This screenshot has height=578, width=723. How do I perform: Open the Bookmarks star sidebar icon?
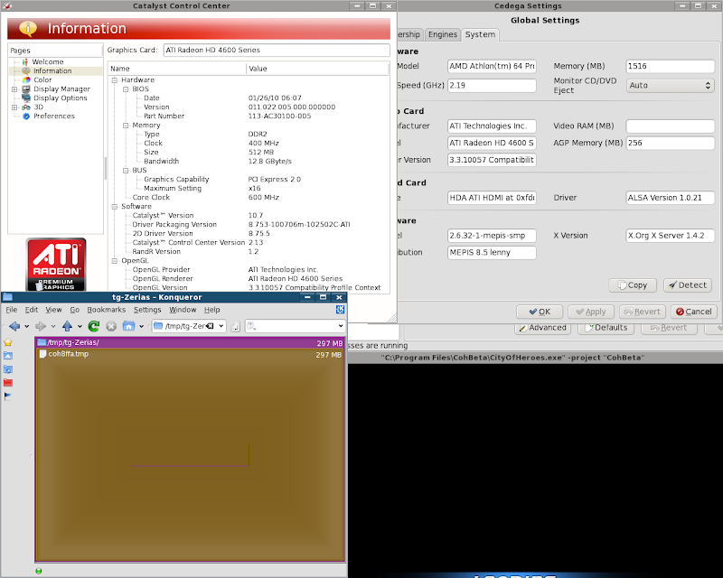pyautogui.click(x=8, y=343)
